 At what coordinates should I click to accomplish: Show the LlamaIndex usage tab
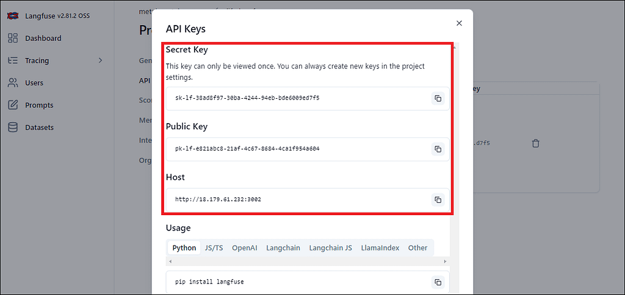380,248
